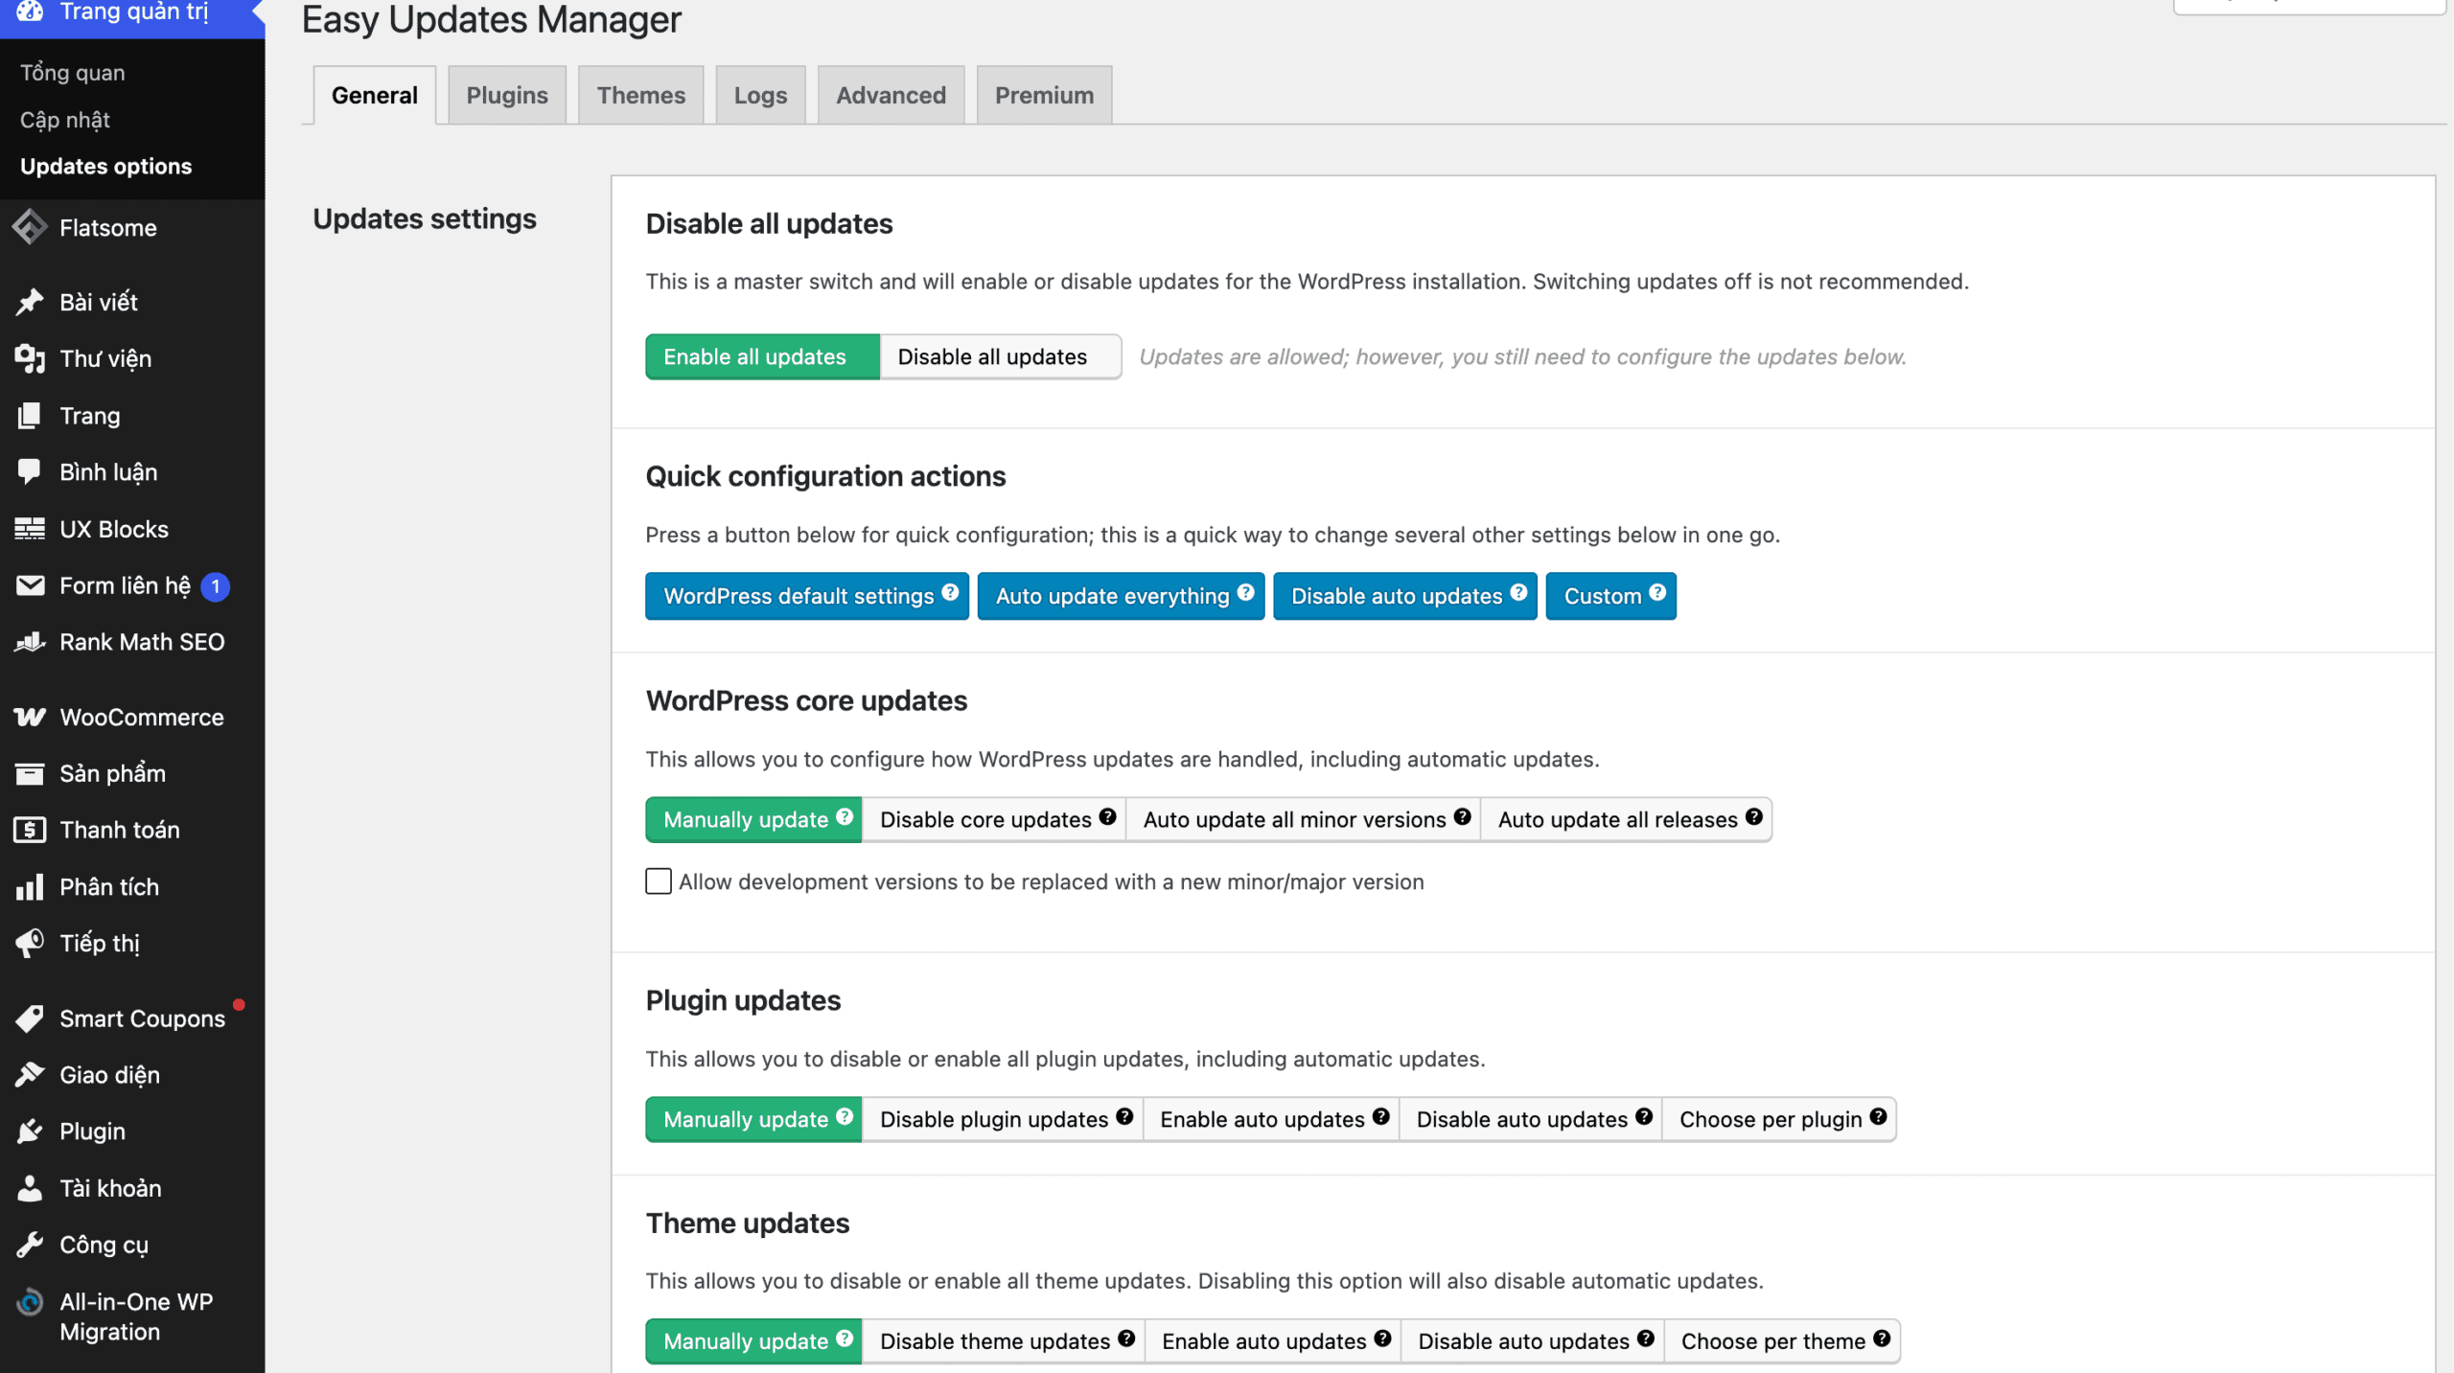Click the Tiếp thị megaphone icon
The width and height of the screenshot is (2454, 1373).
pos(30,943)
